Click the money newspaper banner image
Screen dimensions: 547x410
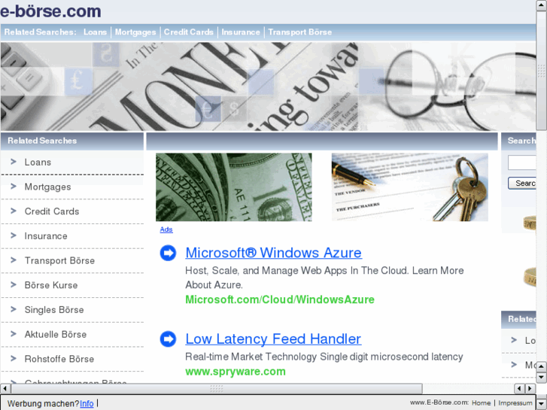[x=268, y=87]
